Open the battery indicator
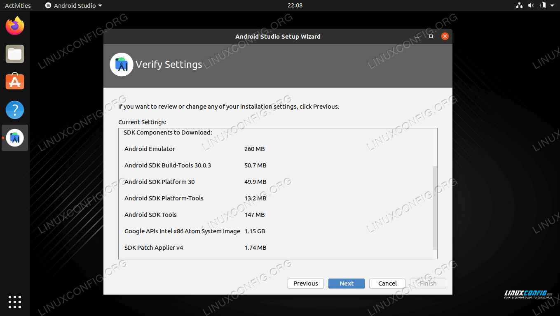The height and width of the screenshot is (316, 560). (543, 5)
